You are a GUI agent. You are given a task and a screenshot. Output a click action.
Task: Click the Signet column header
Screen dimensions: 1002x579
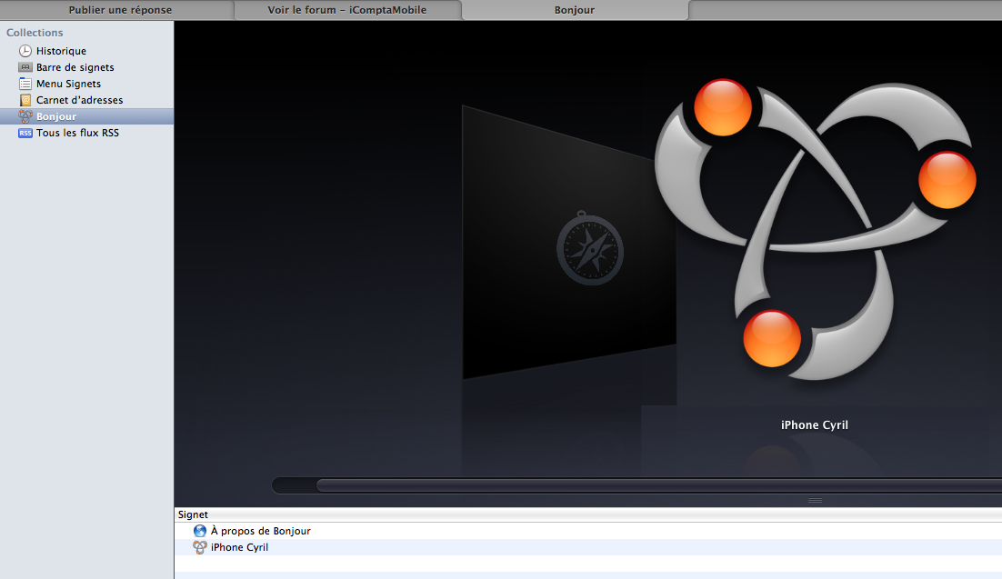pyautogui.click(x=588, y=514)
